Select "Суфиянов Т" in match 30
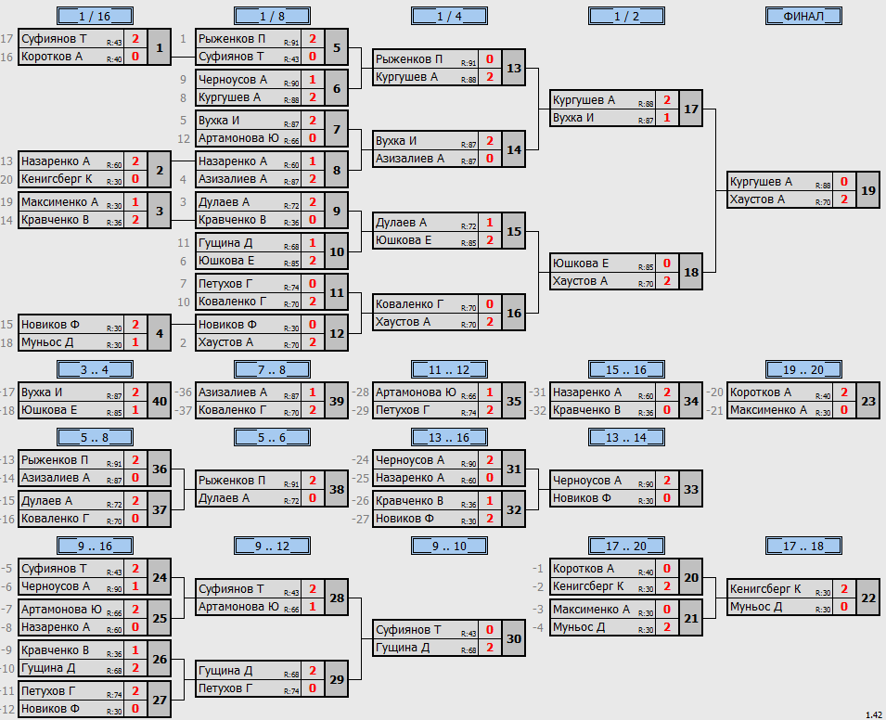Screen dimensions: 886x720 408,630
